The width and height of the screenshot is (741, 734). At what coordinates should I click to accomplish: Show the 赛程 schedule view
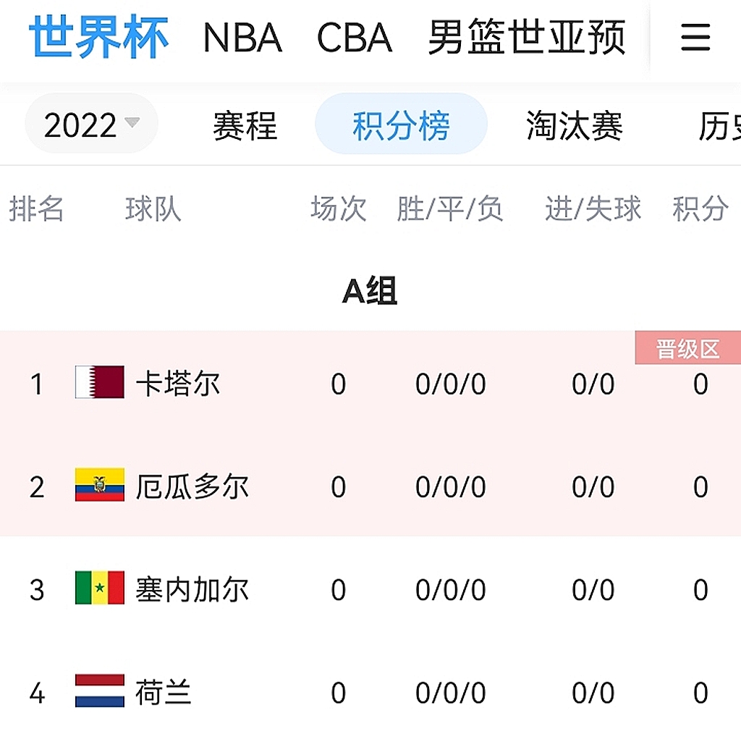tap(245, 126)
